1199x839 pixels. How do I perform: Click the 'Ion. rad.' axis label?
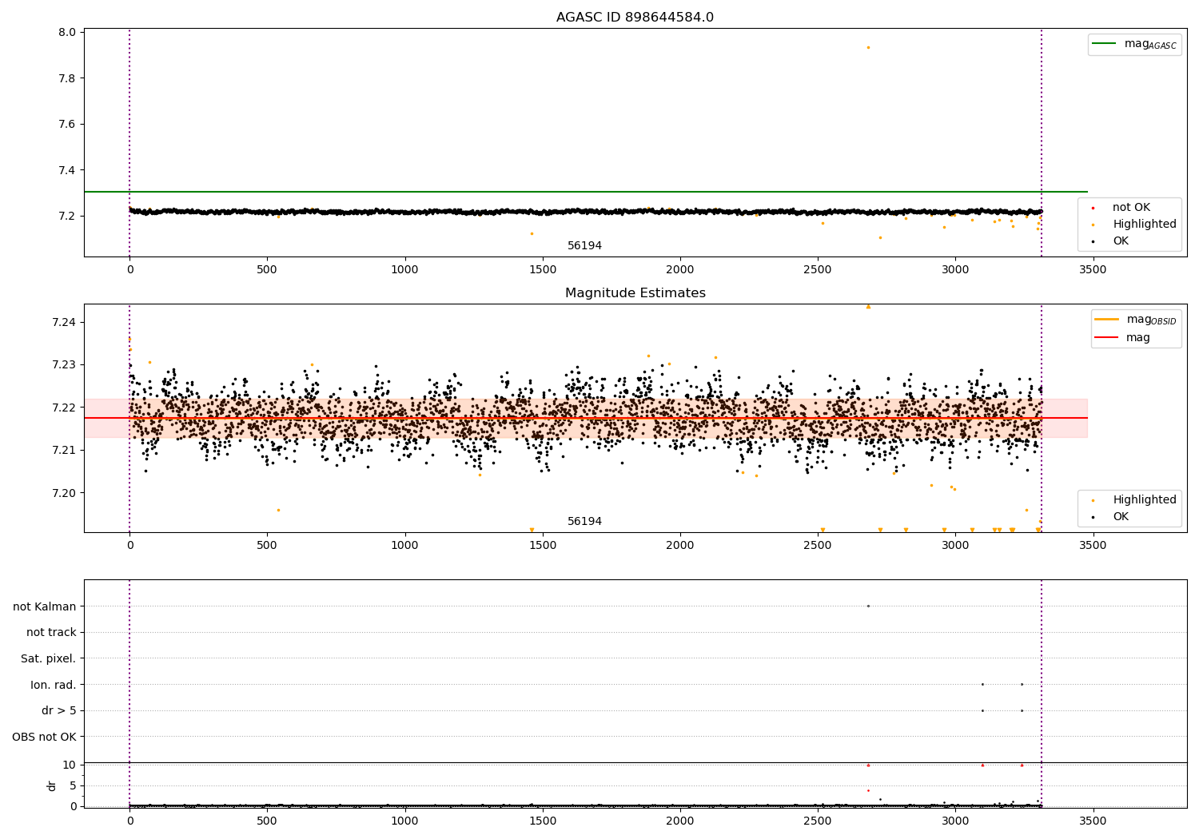[54, 685]
